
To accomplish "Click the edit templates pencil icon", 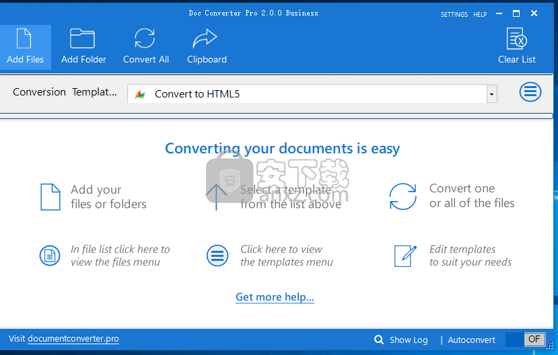I will (405, 256).
